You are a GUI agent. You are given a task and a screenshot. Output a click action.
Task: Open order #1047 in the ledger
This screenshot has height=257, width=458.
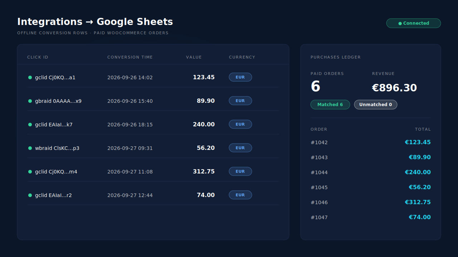point(319,217)
